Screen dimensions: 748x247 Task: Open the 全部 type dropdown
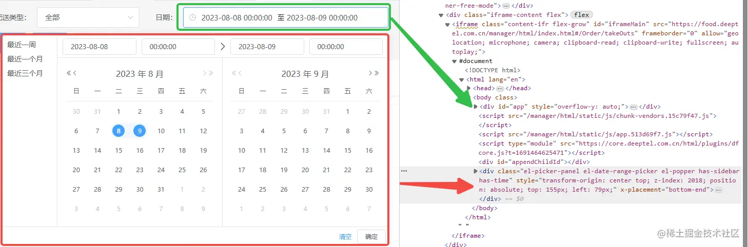point(88,17)
